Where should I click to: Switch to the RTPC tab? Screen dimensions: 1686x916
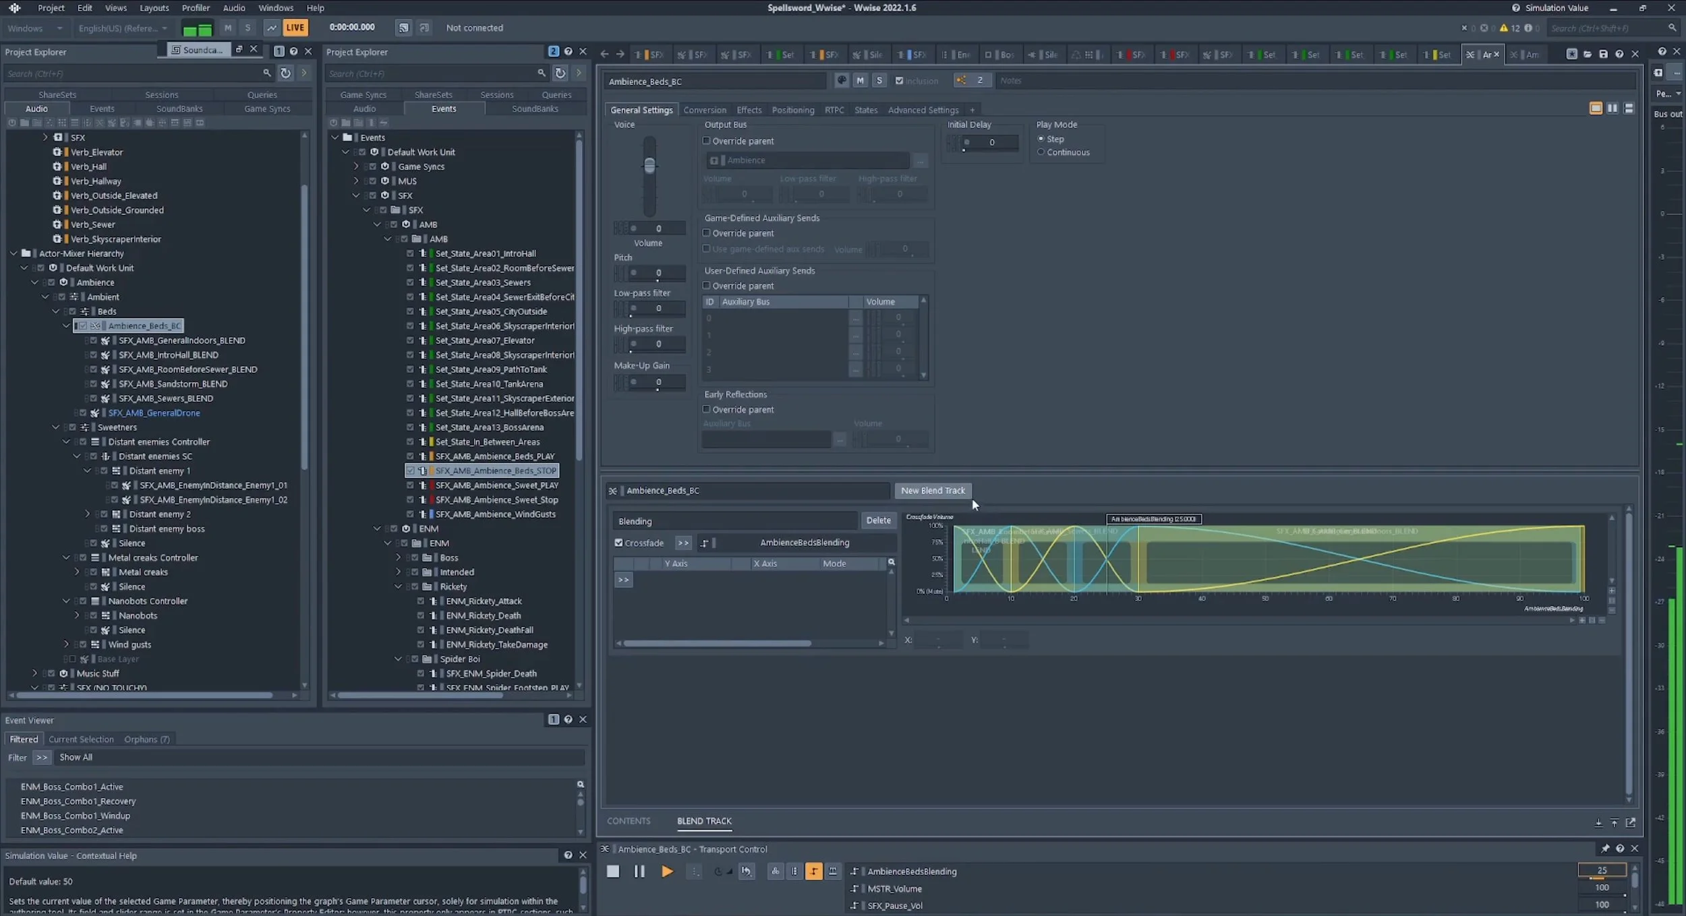click(834, 110)
